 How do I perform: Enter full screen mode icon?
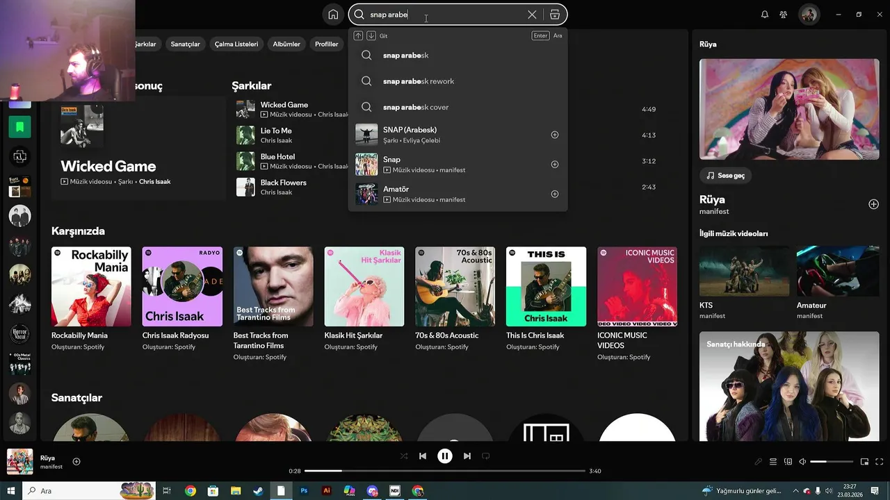[880, 462]
